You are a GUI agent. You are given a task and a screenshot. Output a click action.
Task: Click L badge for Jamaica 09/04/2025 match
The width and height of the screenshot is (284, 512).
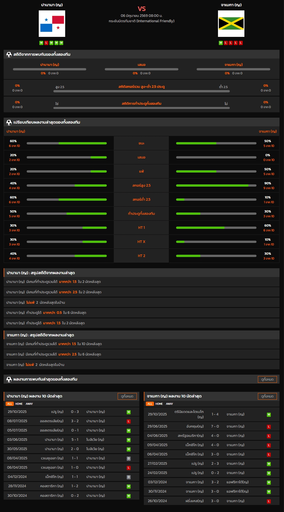(269, 445)
